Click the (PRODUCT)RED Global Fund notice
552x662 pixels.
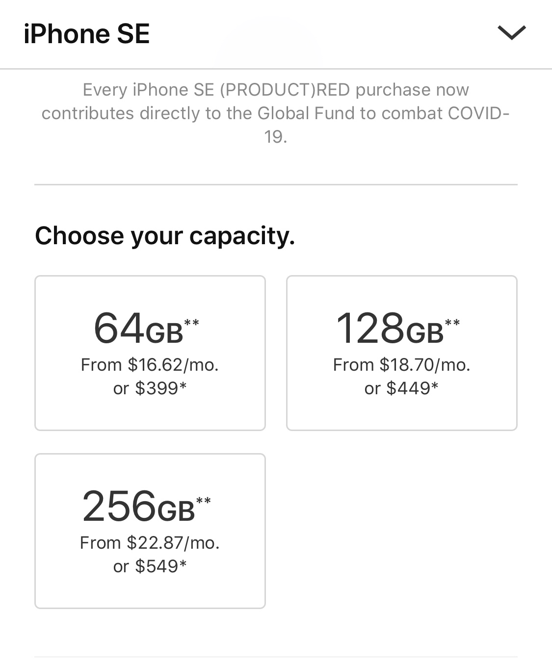(275, 102)
